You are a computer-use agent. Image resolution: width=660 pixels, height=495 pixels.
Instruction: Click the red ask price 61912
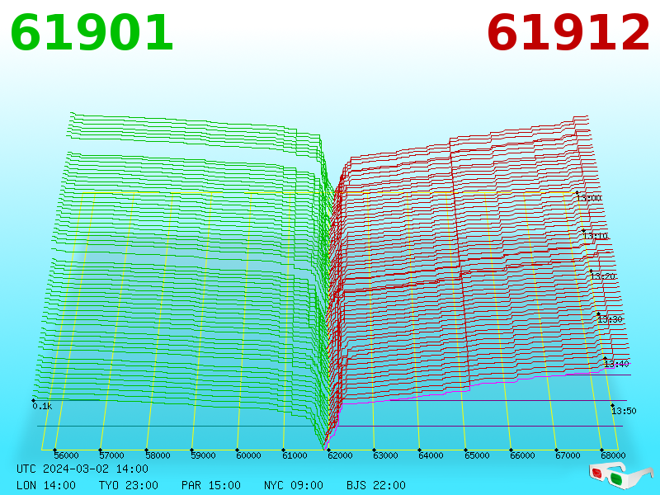click(568, 32)
